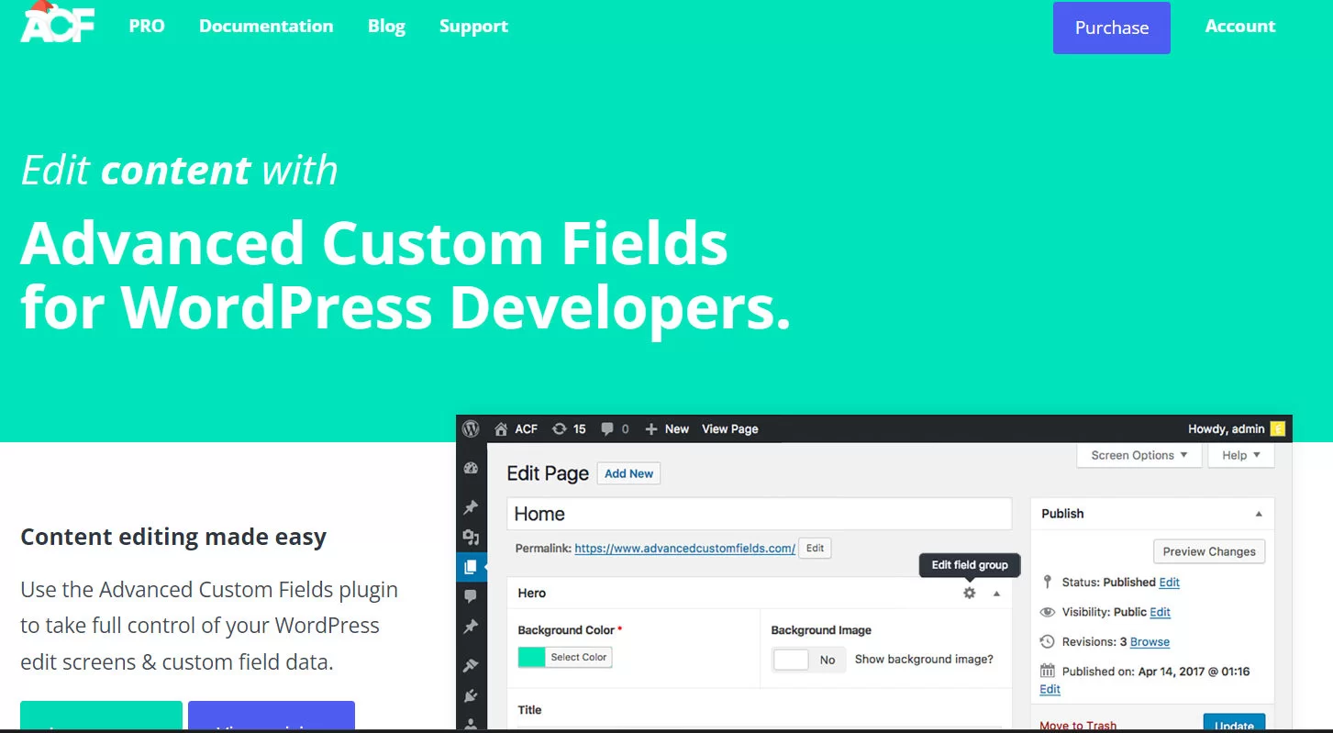The height and width of the screenshot is (733, 1333).
Task: Click the Edit field group gear icon
Action: 969,594
